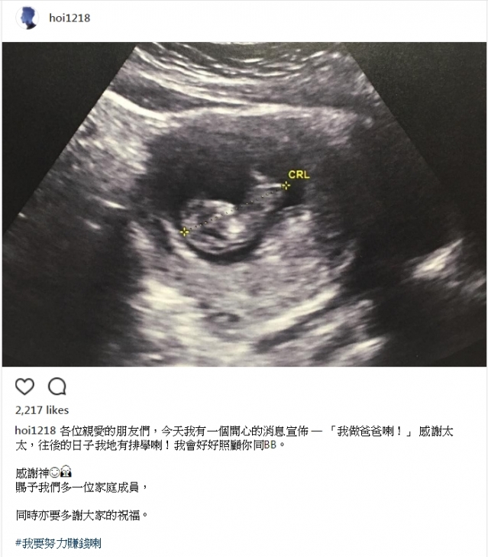This screenshot has height=557, width=488.
Task: Click the dotted CRL measurement line
Action: click(x=234, y=209)
